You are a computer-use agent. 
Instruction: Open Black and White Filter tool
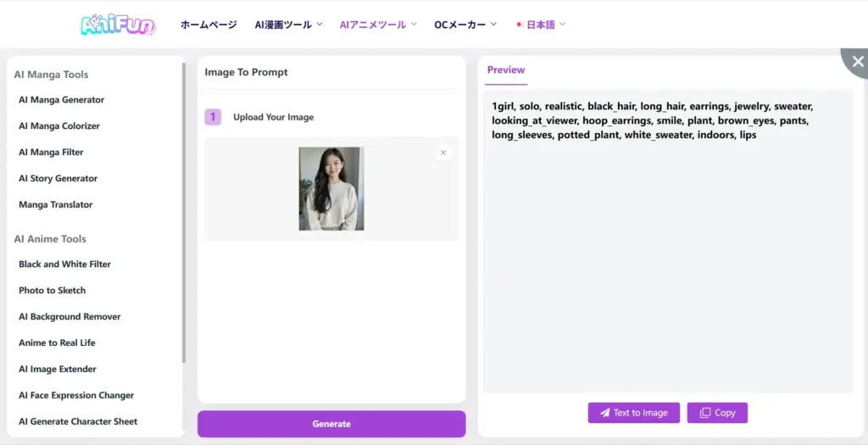click(x=64, y=264)
